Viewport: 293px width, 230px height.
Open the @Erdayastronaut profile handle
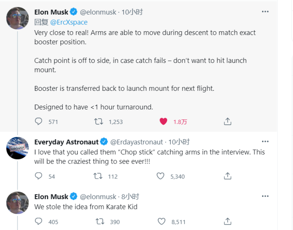tap(137, 142)
